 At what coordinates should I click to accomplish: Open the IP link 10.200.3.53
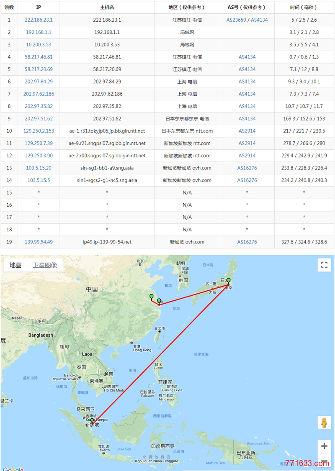[x=39, y=45]
